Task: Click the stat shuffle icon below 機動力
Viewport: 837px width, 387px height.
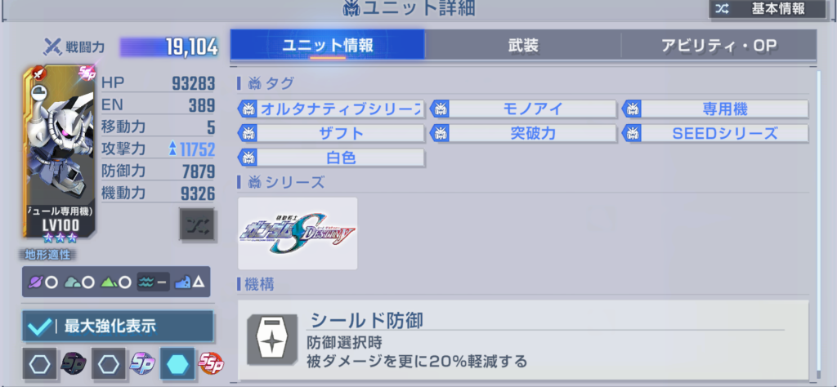Action: [x=197, y=226]
